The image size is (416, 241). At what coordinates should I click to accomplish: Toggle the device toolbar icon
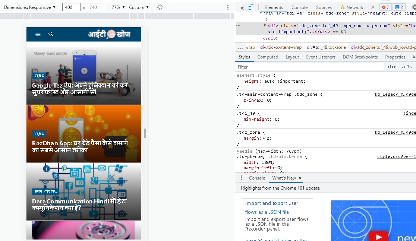point(251,7)
